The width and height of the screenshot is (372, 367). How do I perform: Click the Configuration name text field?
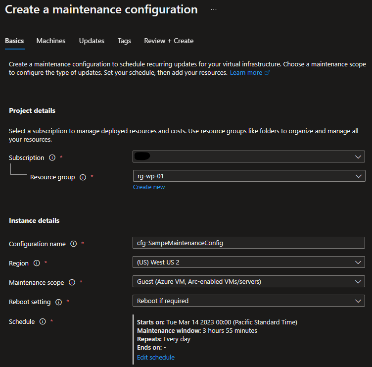click(249, 243)
